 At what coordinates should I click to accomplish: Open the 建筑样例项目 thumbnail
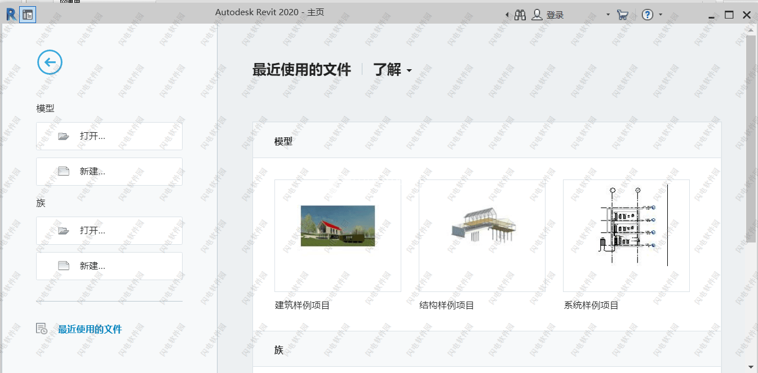338,236
